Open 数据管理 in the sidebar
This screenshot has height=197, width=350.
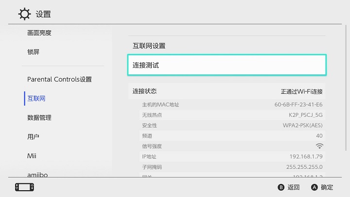[39, 118]
